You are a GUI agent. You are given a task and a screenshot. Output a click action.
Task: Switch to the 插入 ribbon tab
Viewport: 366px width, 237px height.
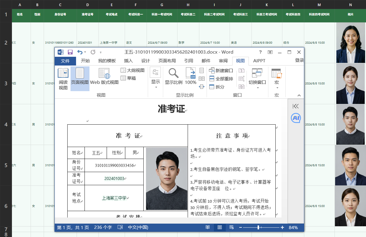[128, 61]
